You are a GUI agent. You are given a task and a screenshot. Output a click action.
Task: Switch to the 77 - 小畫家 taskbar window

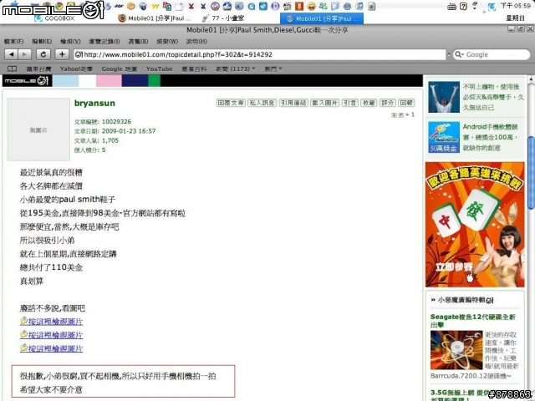click(x=223, y=18)
